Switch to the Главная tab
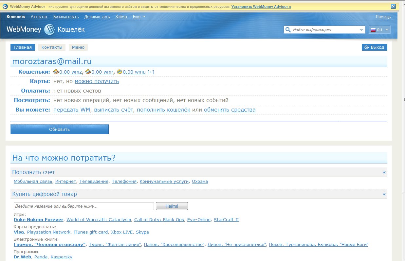The width and height of the screenshot is (405, 261). click(23, 47)
